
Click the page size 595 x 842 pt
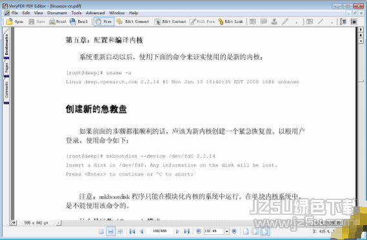click(x=36, y=223)
